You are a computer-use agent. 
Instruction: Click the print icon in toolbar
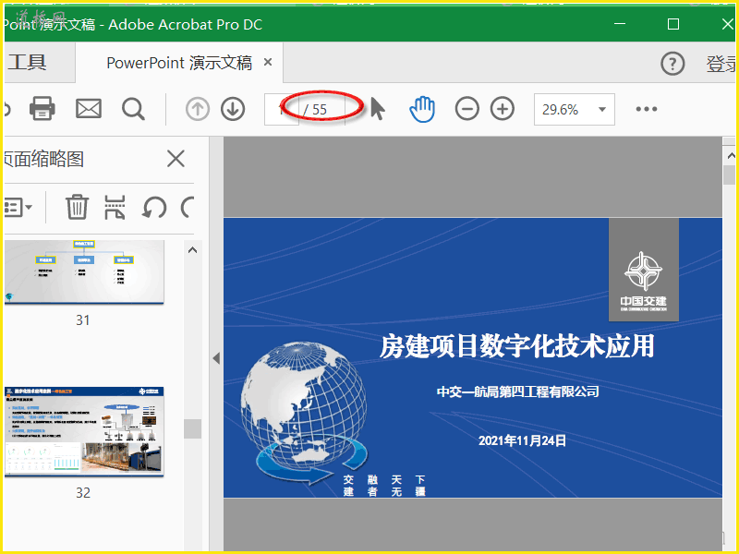[42, 109]
